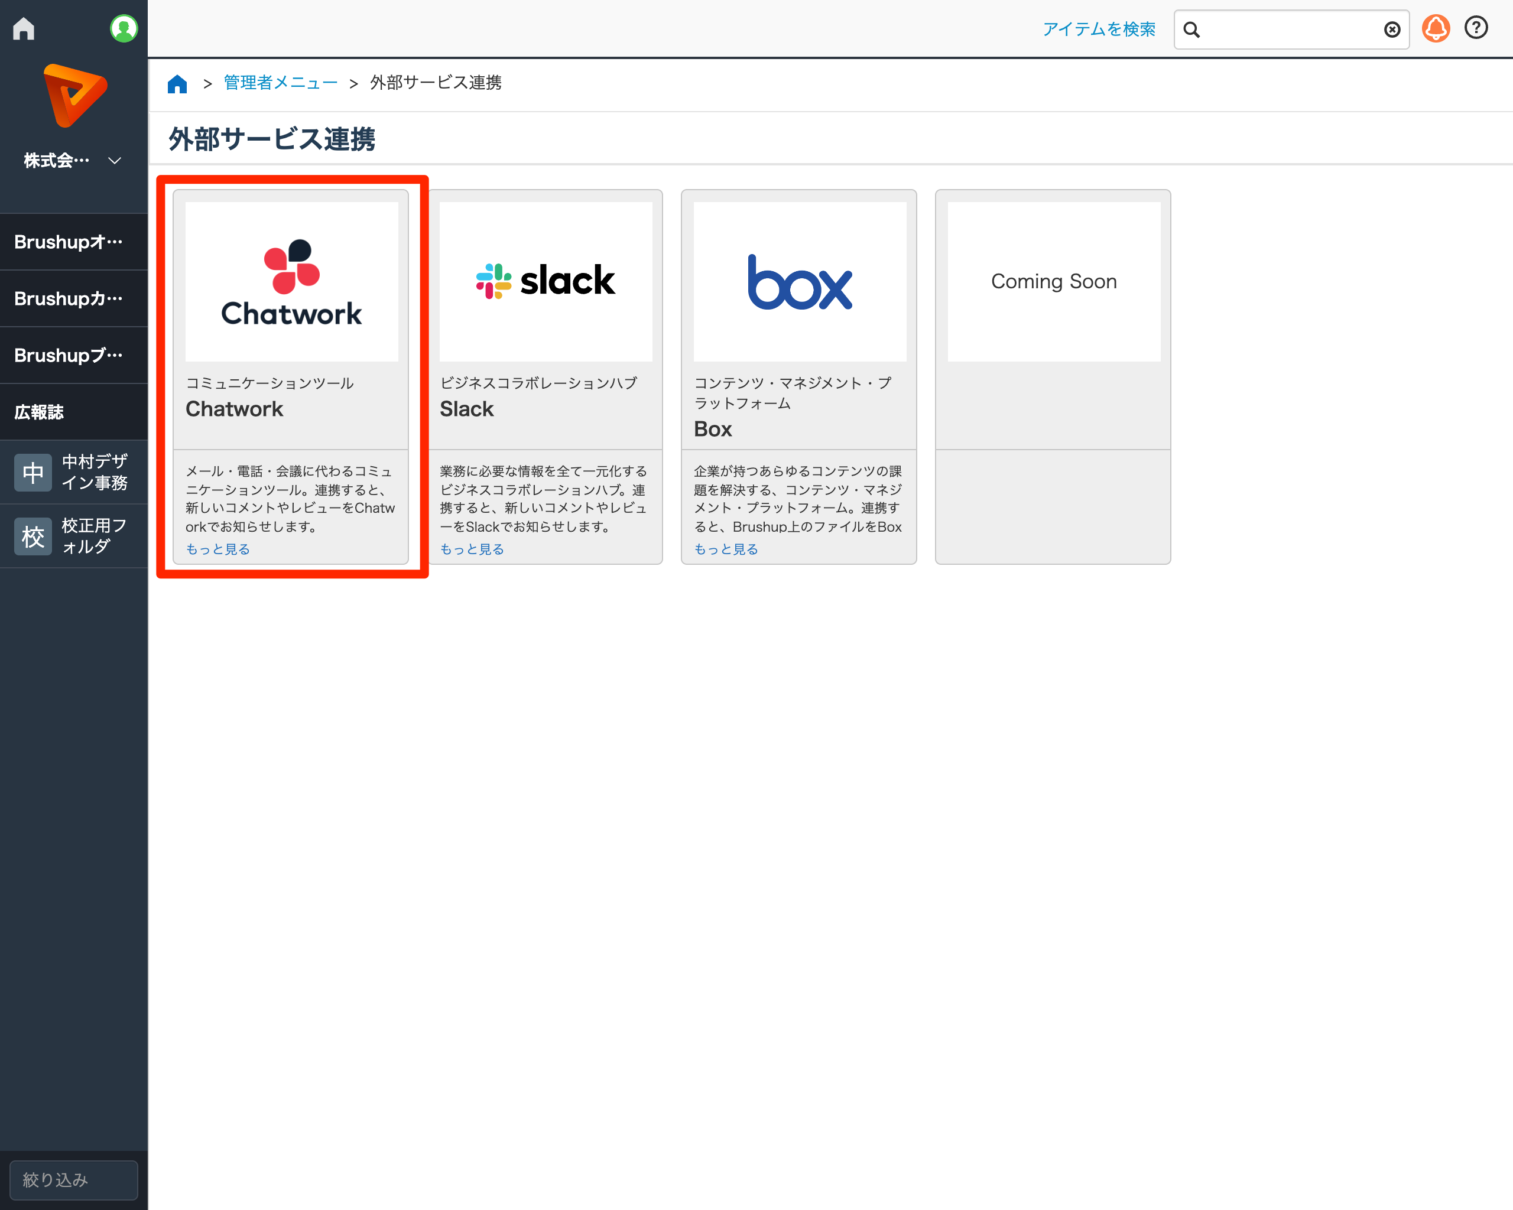Select the 広報誌 sidebar item
Viewport: 1513px width, 1210px height.
coord(74,412)
